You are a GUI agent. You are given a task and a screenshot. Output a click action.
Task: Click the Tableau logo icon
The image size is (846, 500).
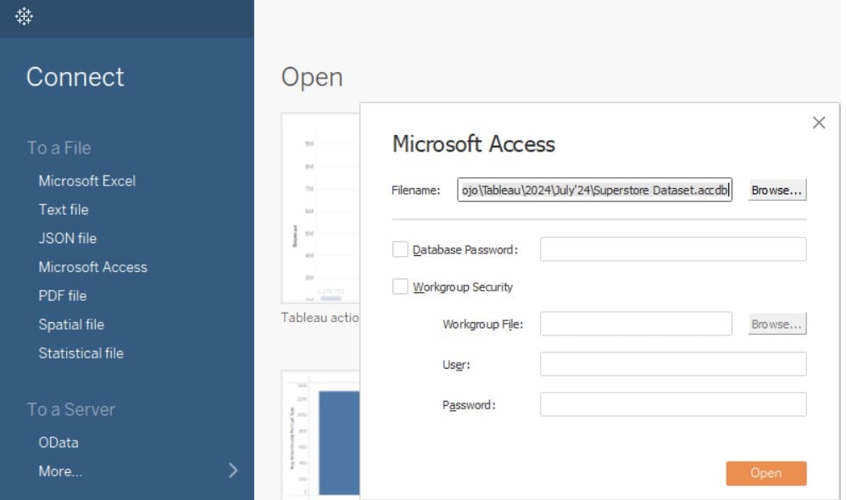[x=24, y=16]
